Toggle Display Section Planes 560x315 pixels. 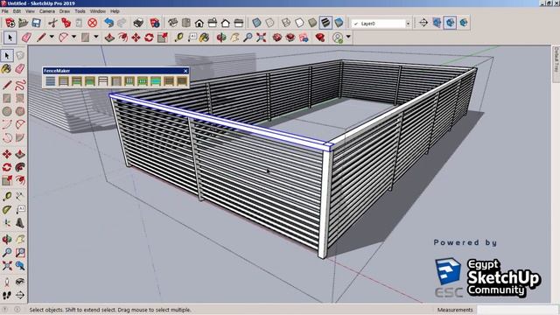(x=437, y=24)
